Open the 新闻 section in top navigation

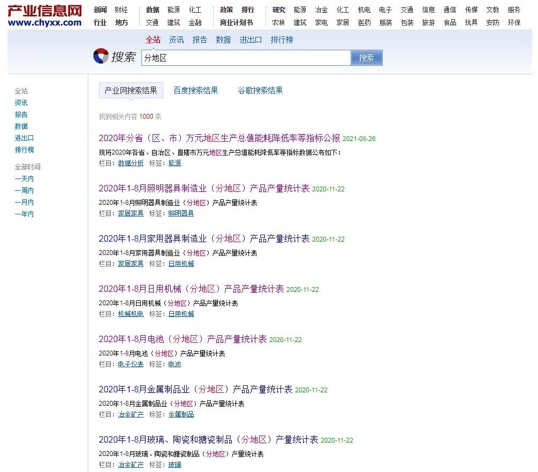coord(99,9)
